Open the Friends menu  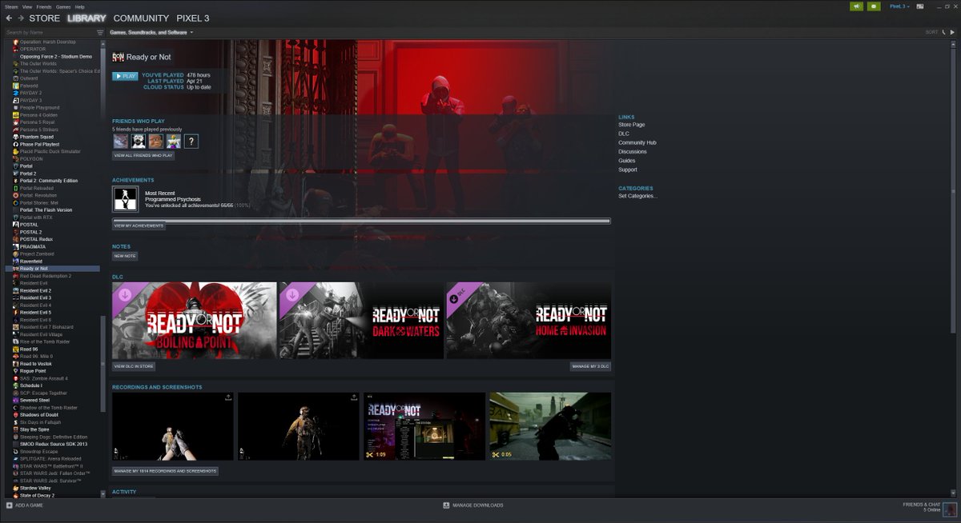[x=43, y=6]
